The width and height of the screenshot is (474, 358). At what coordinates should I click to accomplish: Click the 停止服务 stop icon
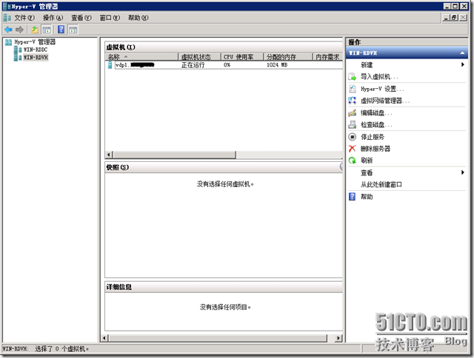[353, 137]
